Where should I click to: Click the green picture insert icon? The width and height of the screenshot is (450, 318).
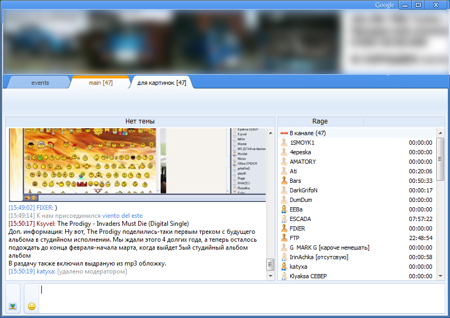click(13, 306)
